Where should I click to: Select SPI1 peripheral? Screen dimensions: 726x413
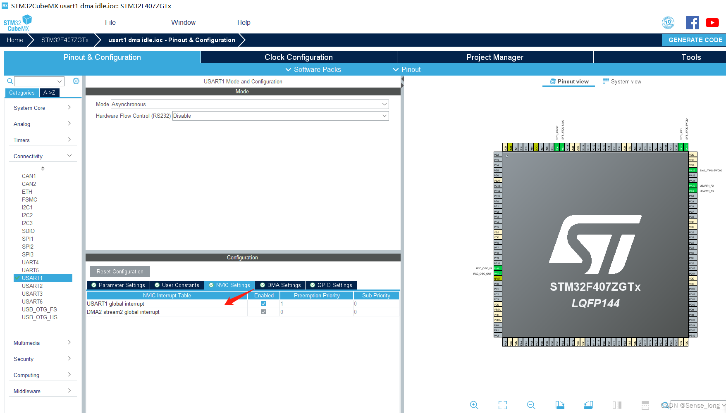coord(28,239)
